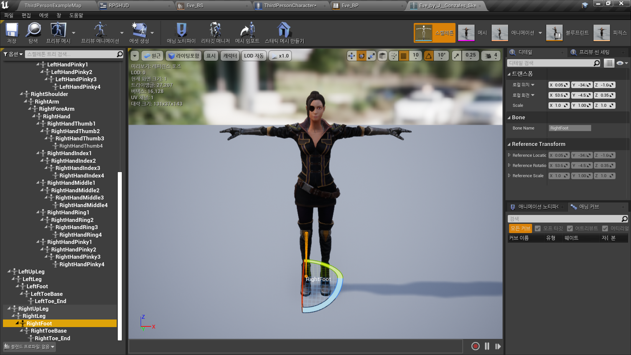The width and height of the screenshot is (631, 355).
Task: Open the Retarget Manager (리타깃 매니저)
Action: point(215,30)
